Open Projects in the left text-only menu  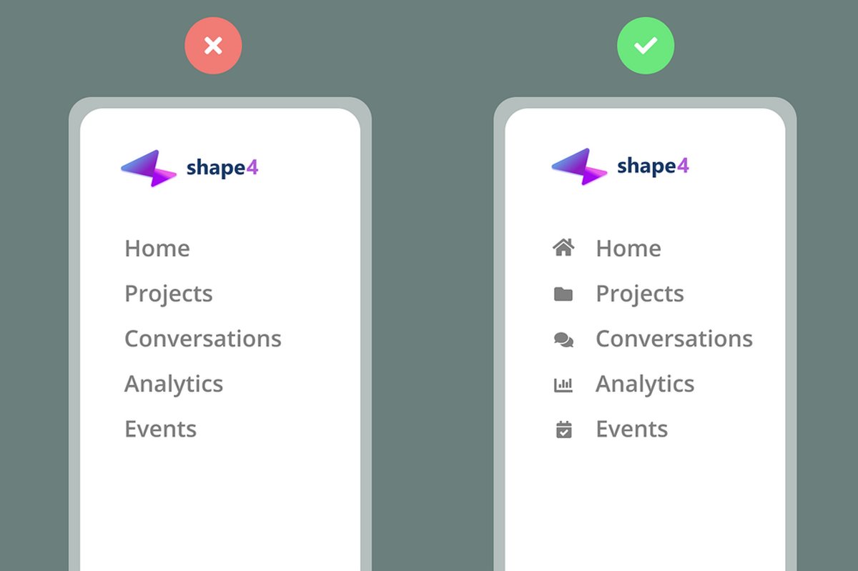tap(169, 294)
